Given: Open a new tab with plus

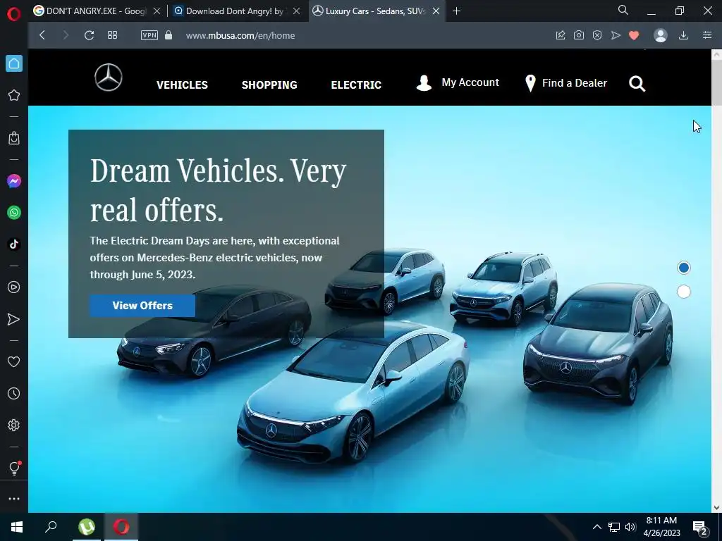Looking at the screenshot, I should pyautogui.click(x=456, y=11).
